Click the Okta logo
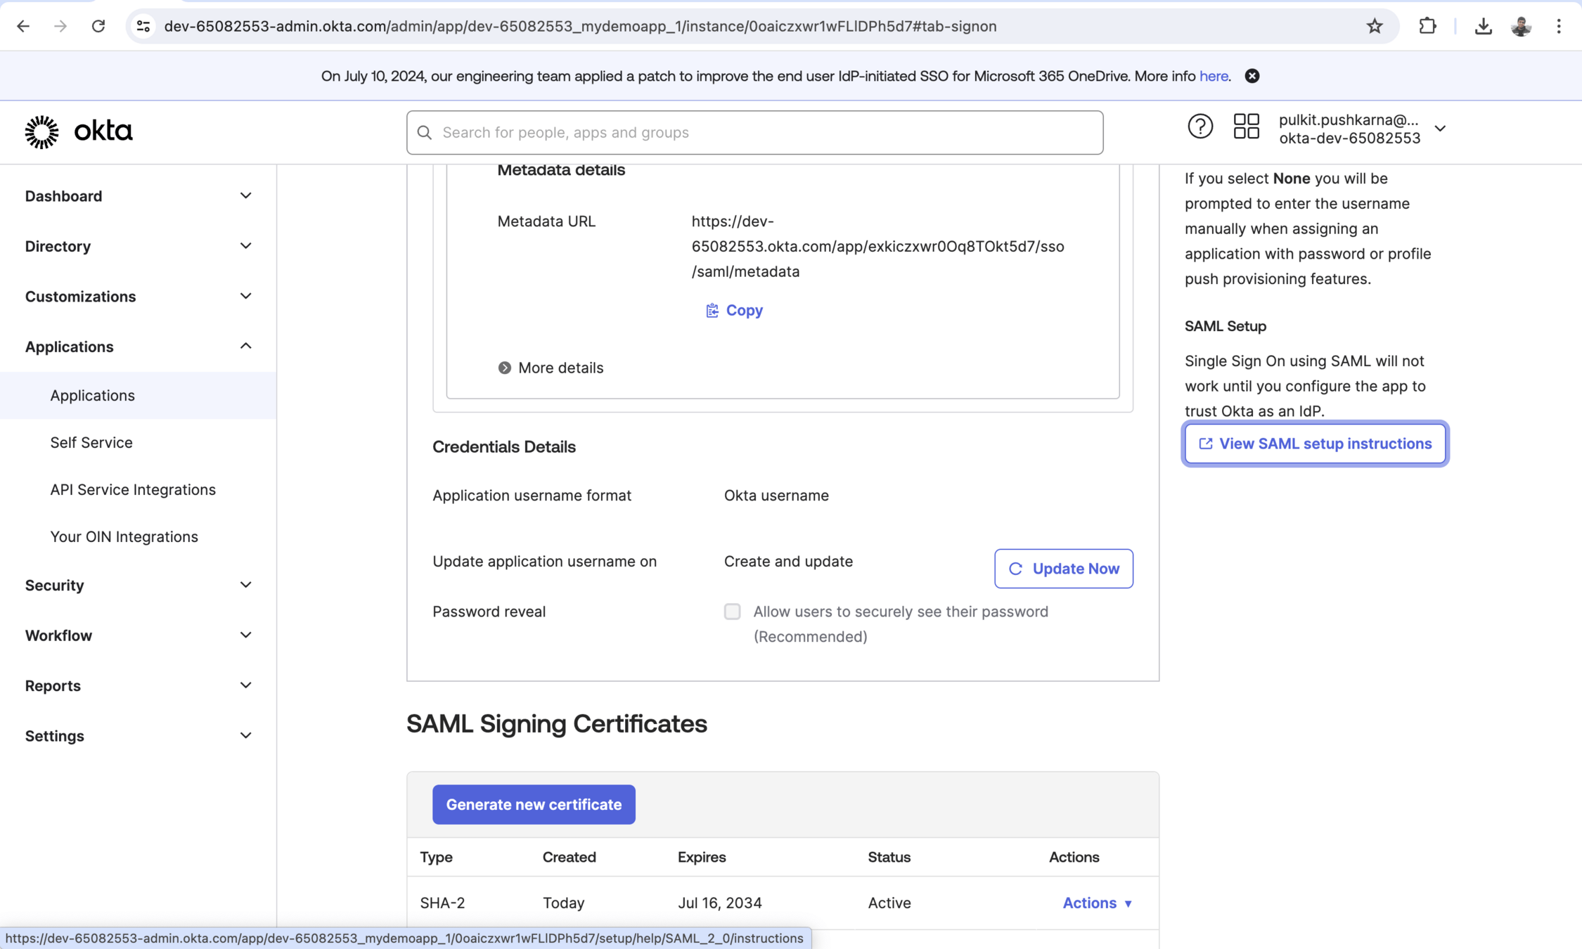This screenshot has height=949, width=1582. [x=79, y=131]
